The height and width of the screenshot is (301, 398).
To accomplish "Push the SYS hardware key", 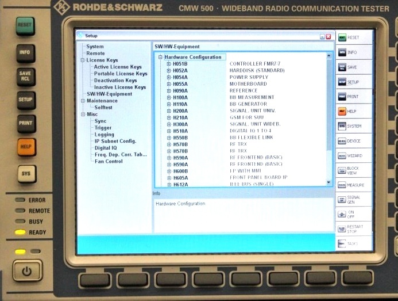I will tap(27, 174).
